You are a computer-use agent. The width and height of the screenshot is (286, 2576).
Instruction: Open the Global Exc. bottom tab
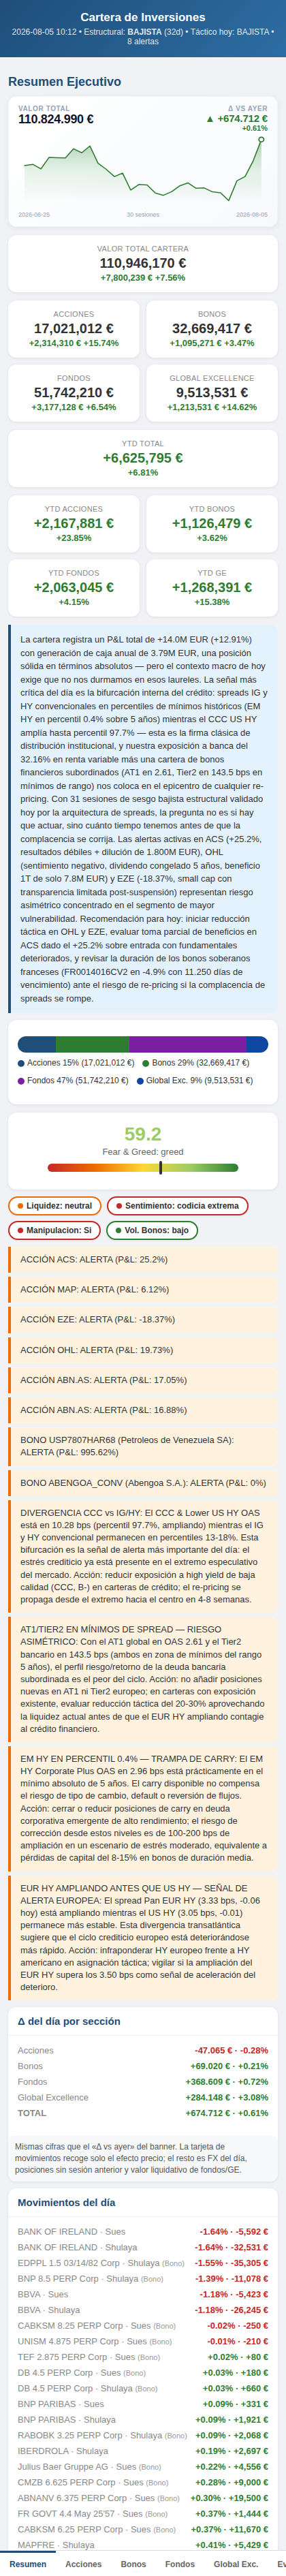click(x=235, y=2563)
